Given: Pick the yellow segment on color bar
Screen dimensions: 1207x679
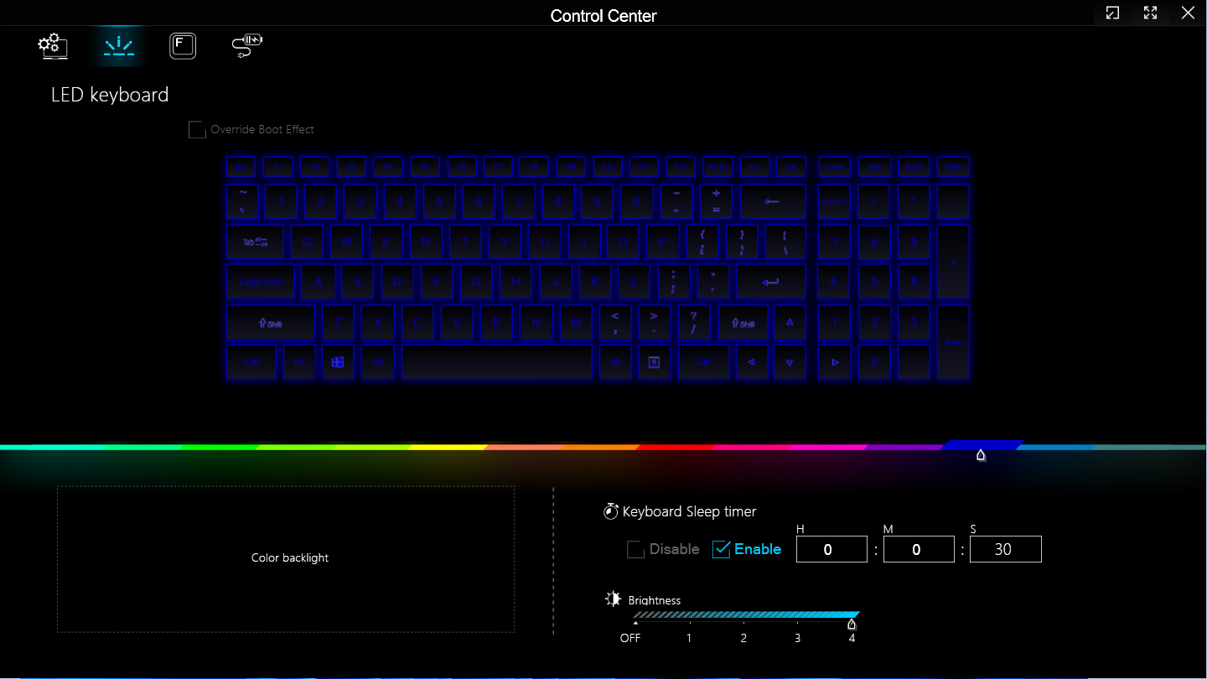Looking at the screenshot, I should click(x=448, y=447).
